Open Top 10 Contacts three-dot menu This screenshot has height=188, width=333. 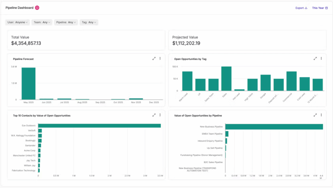pos(160,115)
